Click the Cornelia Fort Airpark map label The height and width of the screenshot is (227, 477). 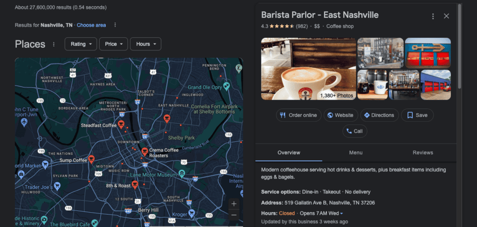click(x=214, y=109)
